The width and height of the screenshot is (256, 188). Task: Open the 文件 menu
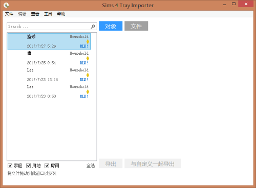tap(9, 14)
